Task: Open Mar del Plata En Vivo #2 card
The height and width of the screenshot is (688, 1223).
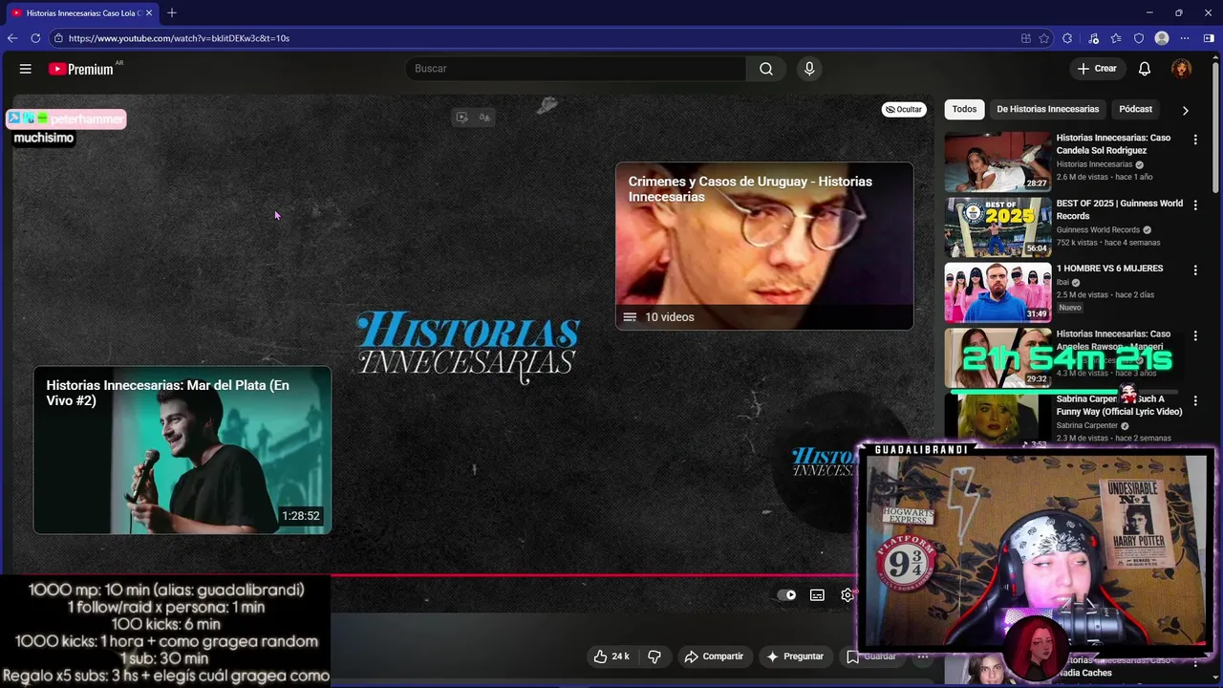Action: pyautogui.click(x=182, y=450)
